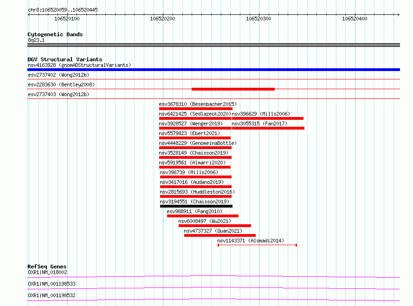Click the thin nsv1143371 Alsmadi2014 line
Screen dimensions: 413x306
(x=258, y=245)
